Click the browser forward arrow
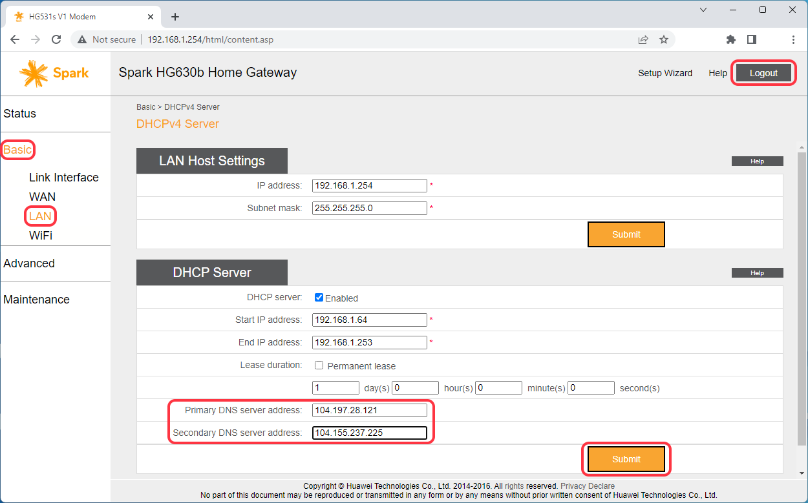The width and height of the screenshot is (808, 503). click(x=36, y=39)
